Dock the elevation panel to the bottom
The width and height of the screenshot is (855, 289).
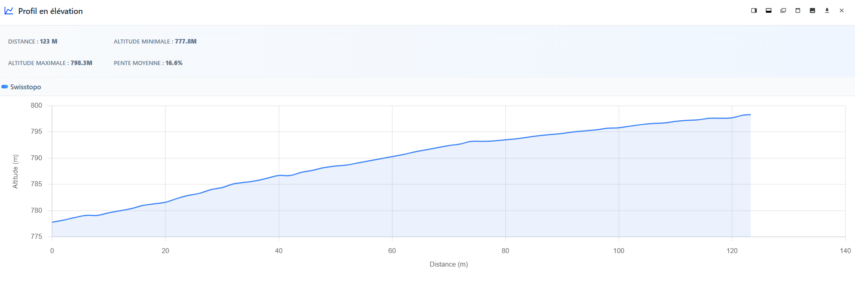769,11
